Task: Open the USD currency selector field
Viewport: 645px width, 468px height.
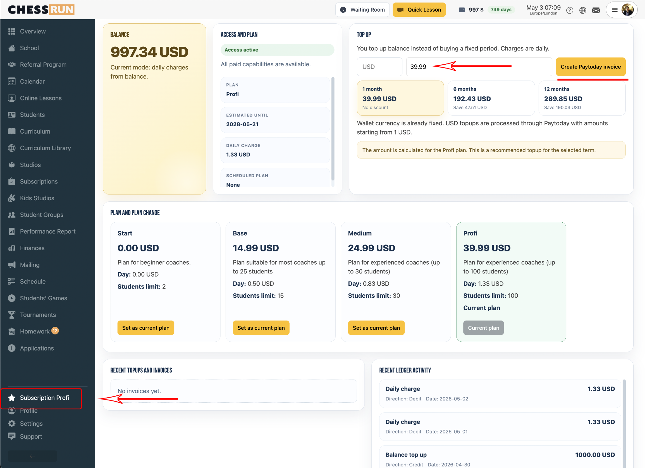Action: click(x=379, y=67)
